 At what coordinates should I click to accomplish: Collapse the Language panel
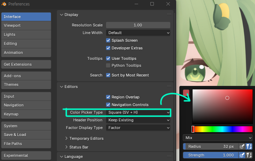point(61,156)
